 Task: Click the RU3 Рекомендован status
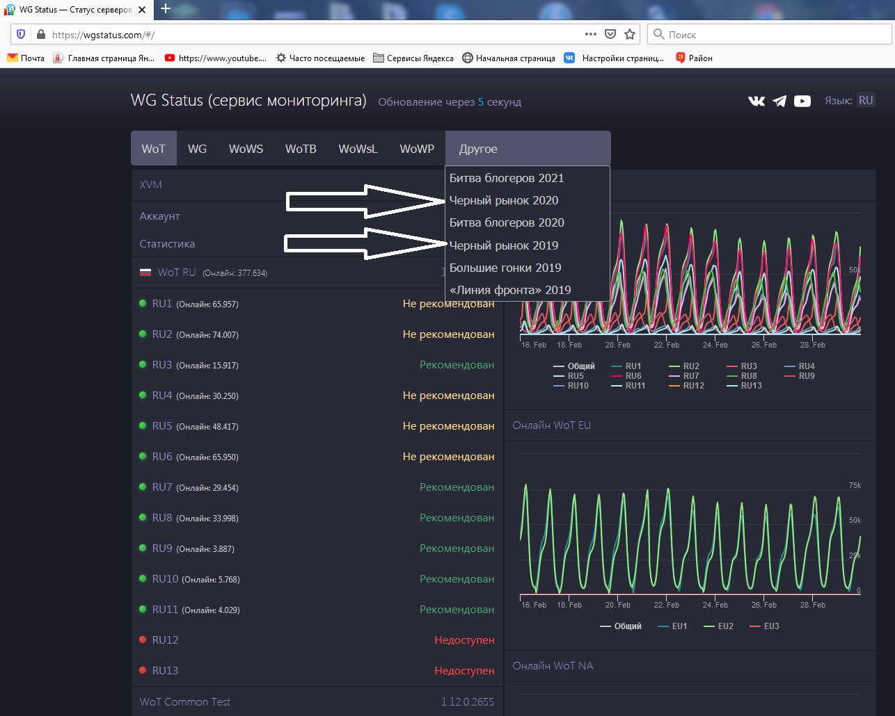[x=457, y=365]
